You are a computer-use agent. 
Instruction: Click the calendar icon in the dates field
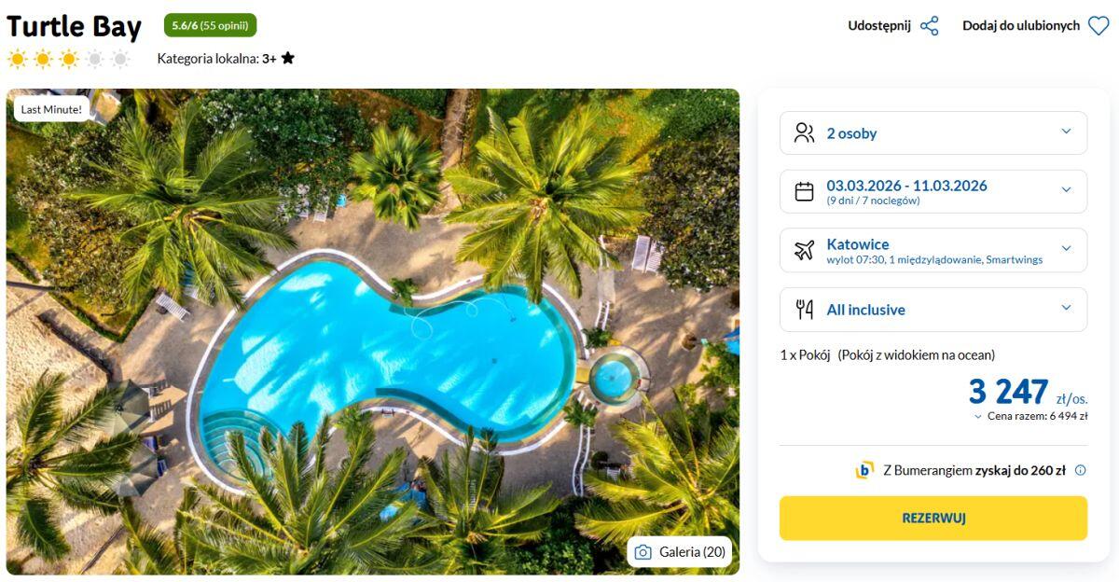[804, 192]
